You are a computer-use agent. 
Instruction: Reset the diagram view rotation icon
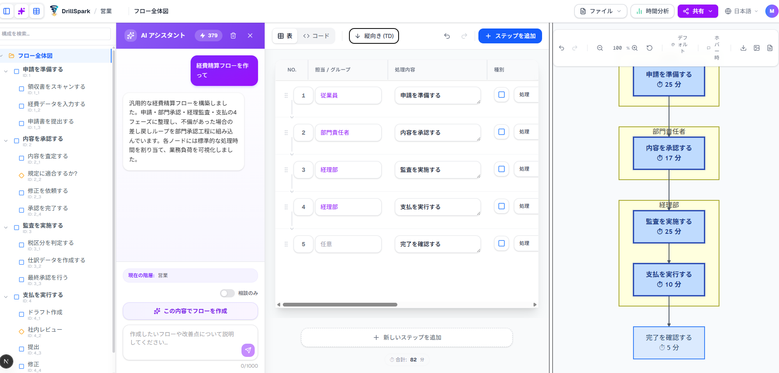[650, 48]
